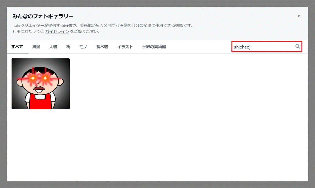Image resolution: width=315 pixels, height=188 pixels.
Task: Switch to 世界の美術館 tab
Action: tap(154, 47)
